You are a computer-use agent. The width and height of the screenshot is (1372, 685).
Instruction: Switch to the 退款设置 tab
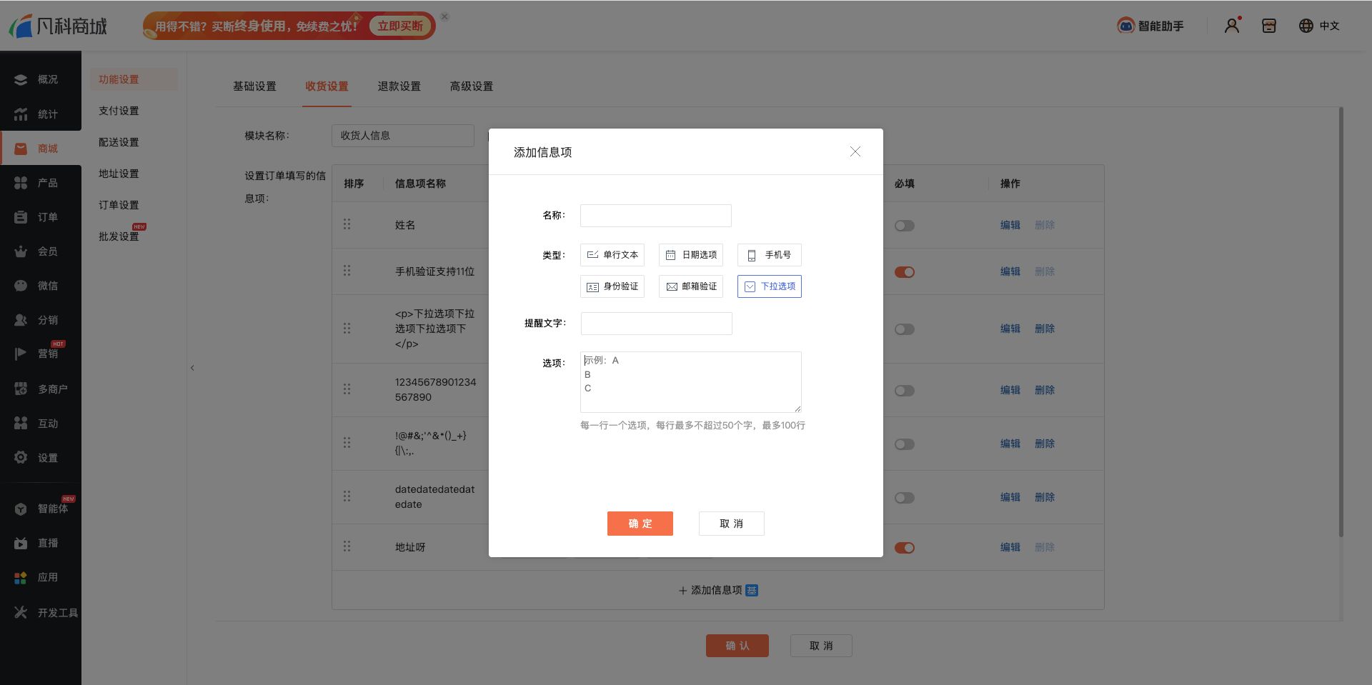[399, 86]
